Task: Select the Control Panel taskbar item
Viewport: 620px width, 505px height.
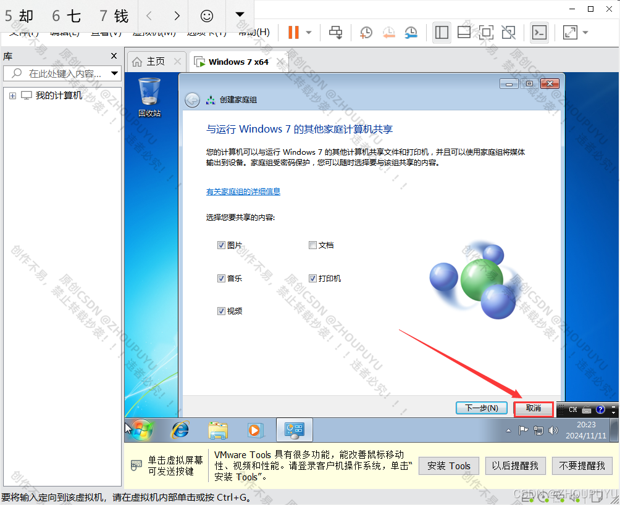Action: pos(294,430)
